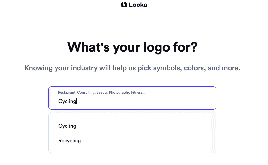Select the "Cycling" suggestion from the list
268x165 pixels.
coord(67,126)
